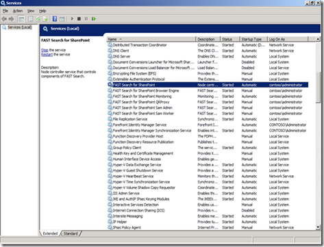Screen dimensions: 324x247
Task: Select the FAST Search for SharePoint service
Action: coord(208,85)
